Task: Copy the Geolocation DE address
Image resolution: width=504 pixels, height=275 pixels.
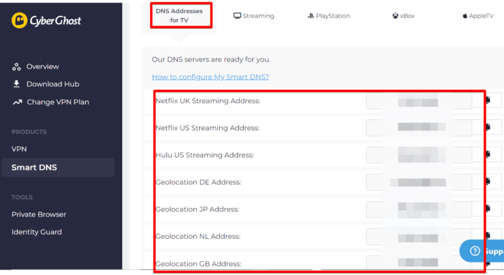Action: point(489,182)
